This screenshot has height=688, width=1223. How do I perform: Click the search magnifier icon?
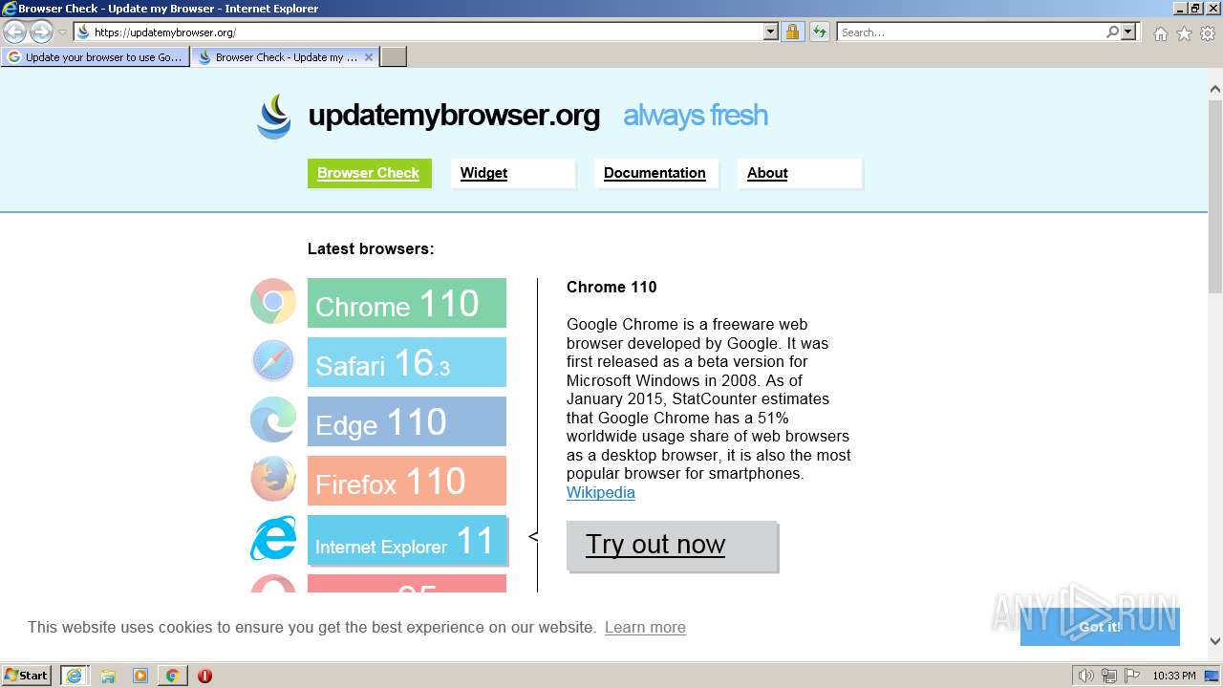click(x=1112, y=32)
